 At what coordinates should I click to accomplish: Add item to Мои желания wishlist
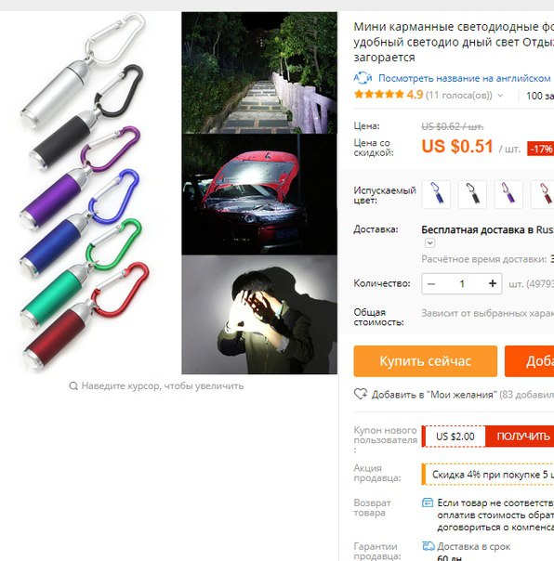click(434, 395)
